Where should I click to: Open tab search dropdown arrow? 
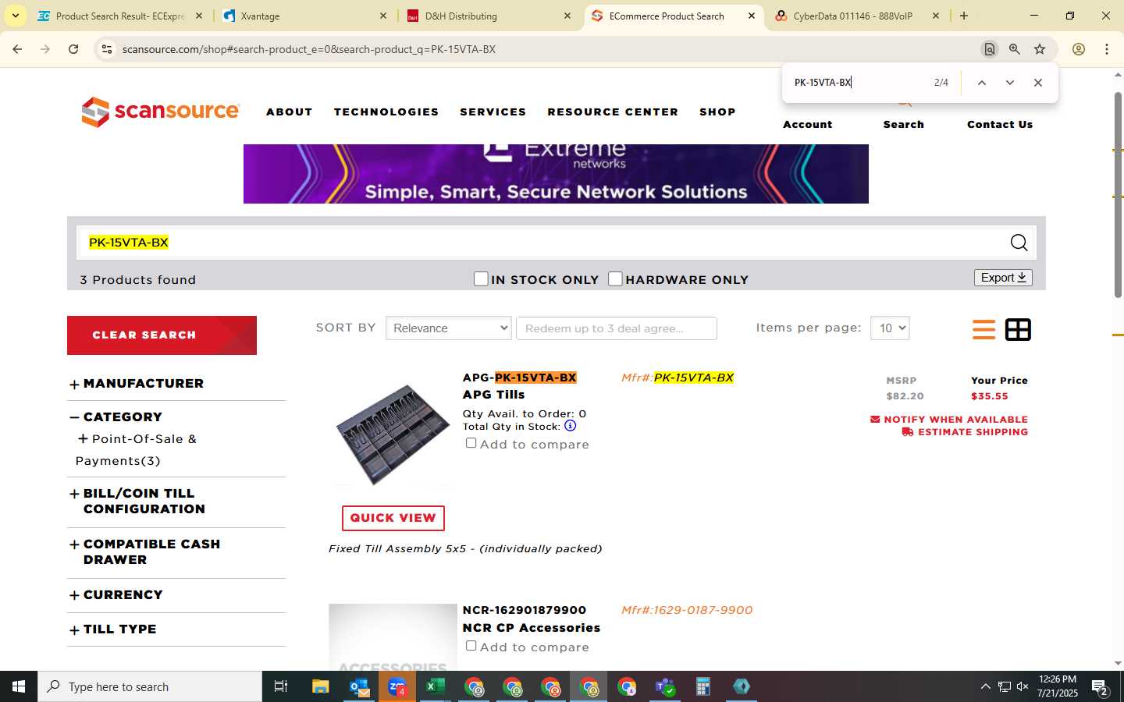(16, 16)
